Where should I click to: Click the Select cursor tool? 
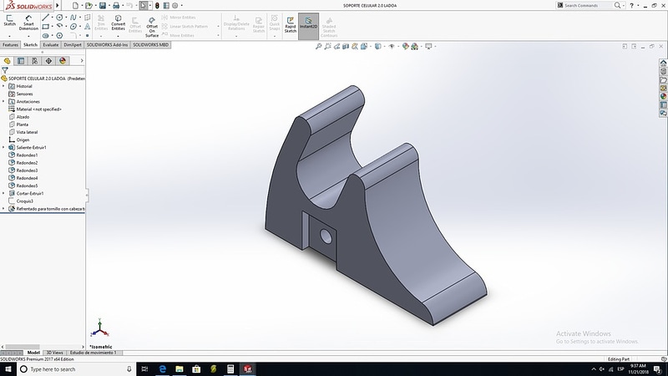pyautogui.click(x=144, y=6)
